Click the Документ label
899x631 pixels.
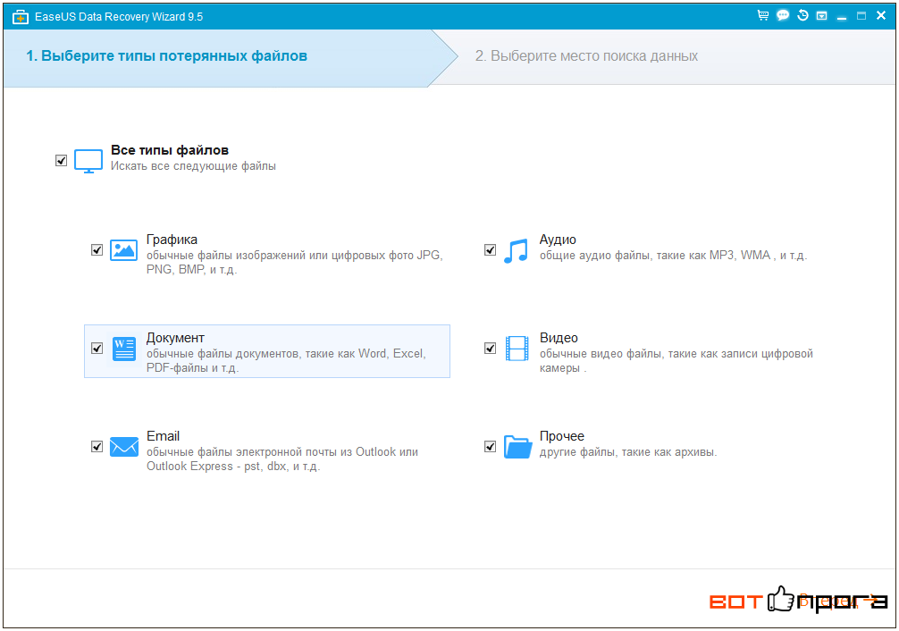[175, 337]
